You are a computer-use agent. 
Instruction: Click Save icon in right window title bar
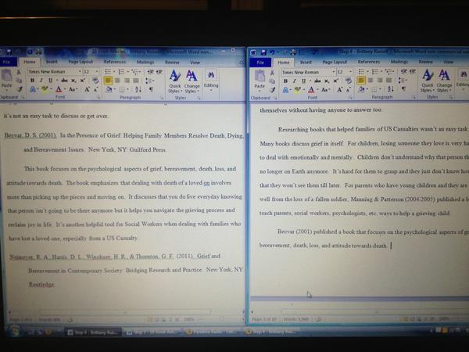pyautogui.click(x=263, y=52)
